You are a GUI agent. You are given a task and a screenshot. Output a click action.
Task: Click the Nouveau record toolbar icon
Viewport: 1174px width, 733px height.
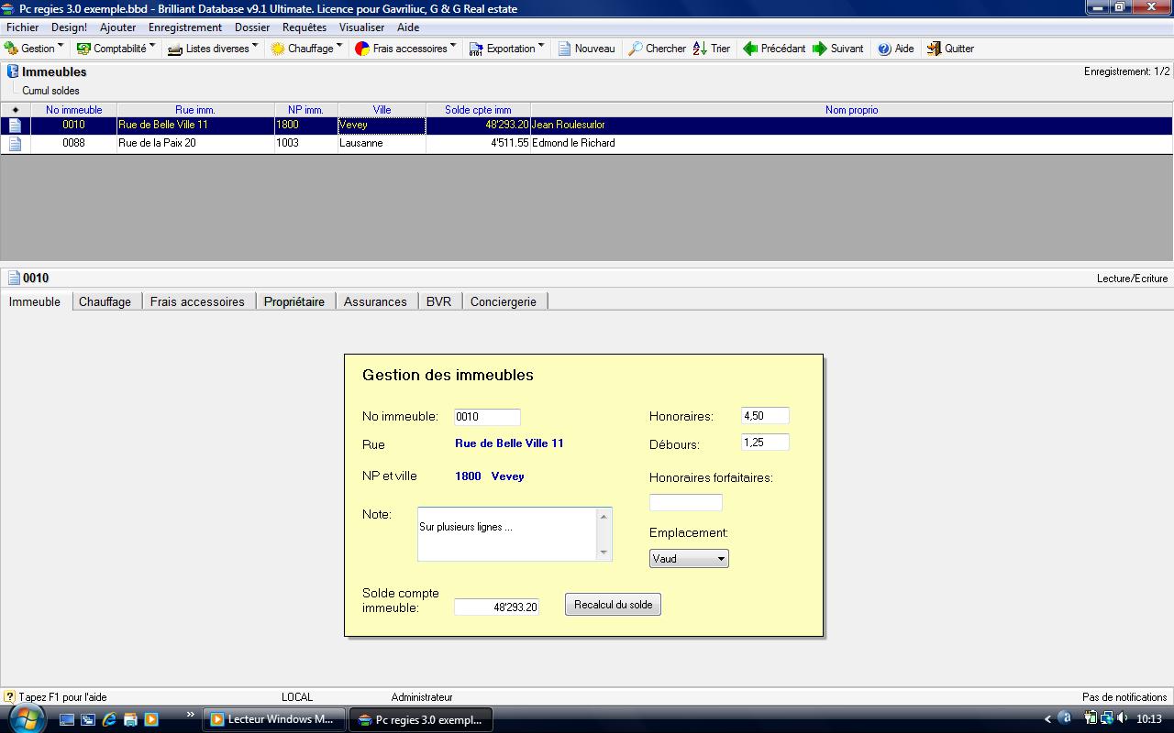coord(565,49)
